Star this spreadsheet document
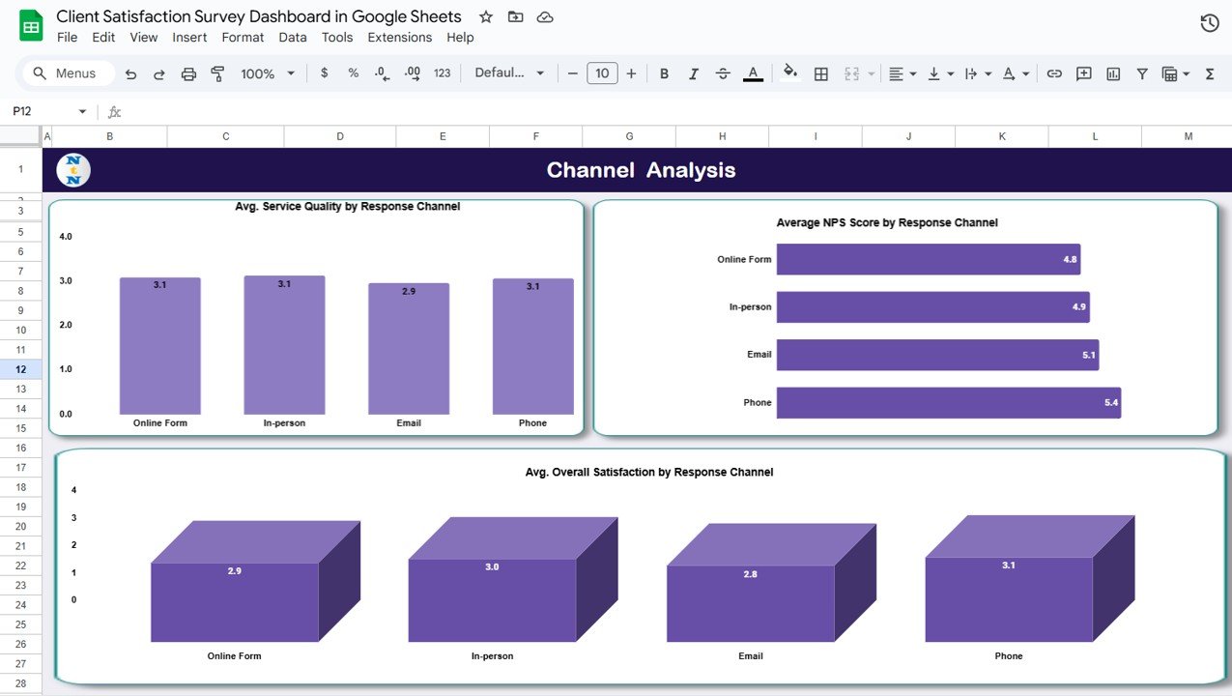 pos(486,17)
